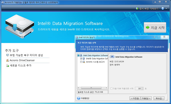Check the Acronis 시스템 보고서 checkbox
Image resolution: width=171 pixels, height=104 pixels.
pos(81,62)
